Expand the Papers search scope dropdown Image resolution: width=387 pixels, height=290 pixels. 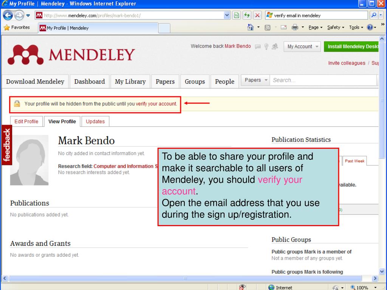point(255,80)
